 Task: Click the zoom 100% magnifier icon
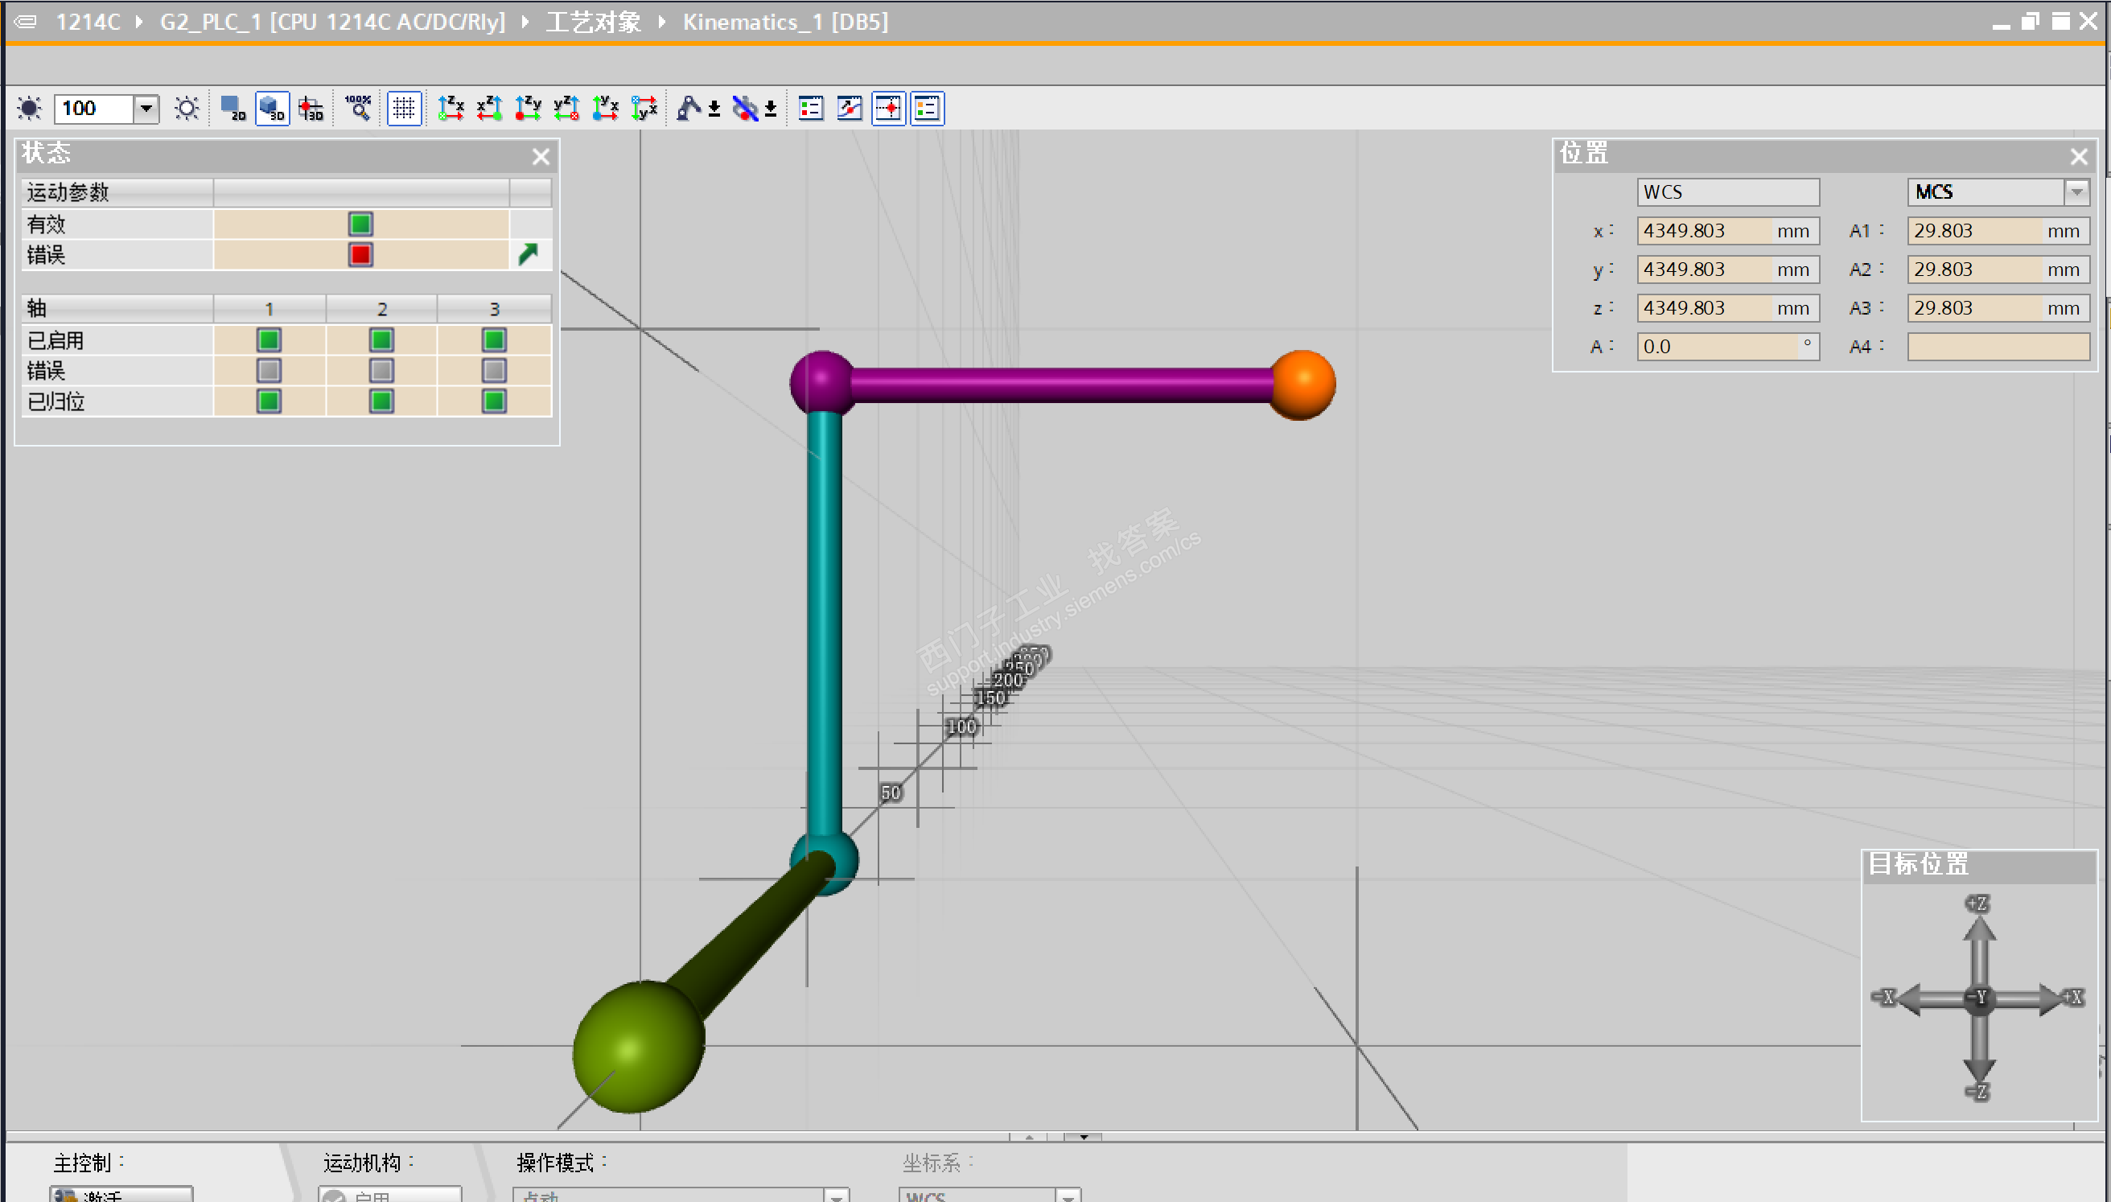(x=358, y=108)
